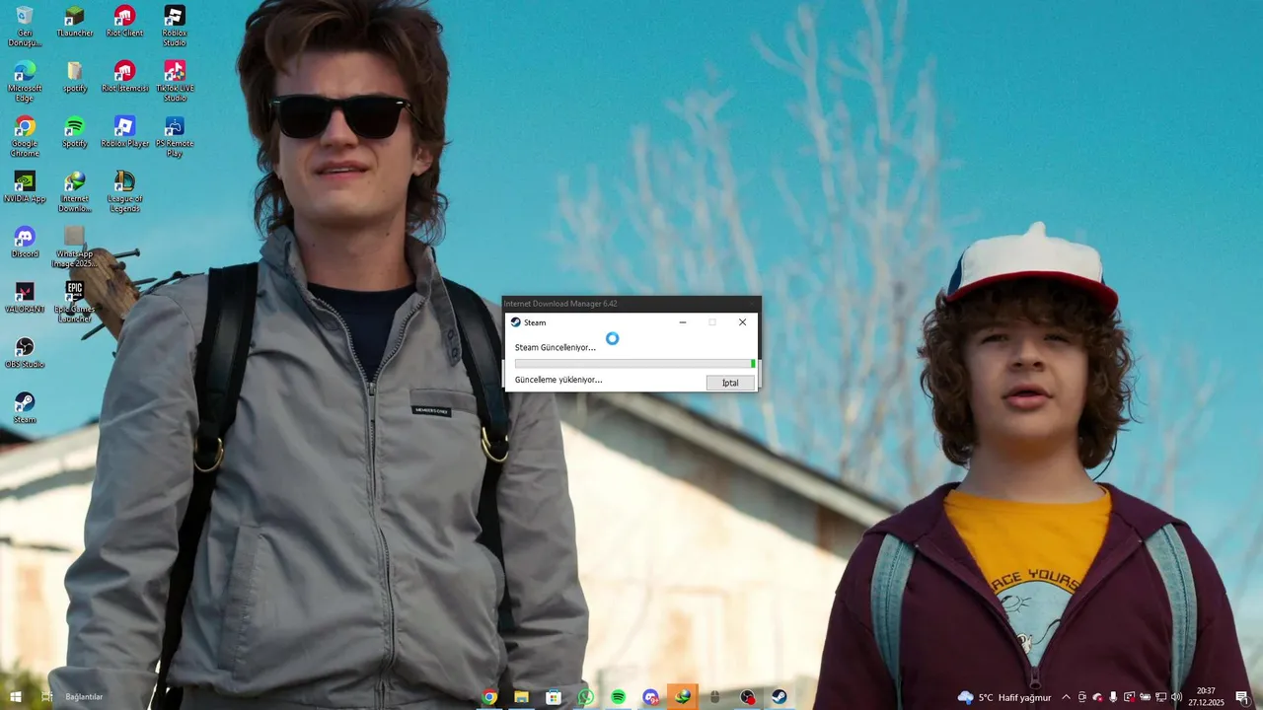This screenshot has height=710, width=1263.
Task: Open Google Chrome from the taskbar
Action: pos(489,697)
